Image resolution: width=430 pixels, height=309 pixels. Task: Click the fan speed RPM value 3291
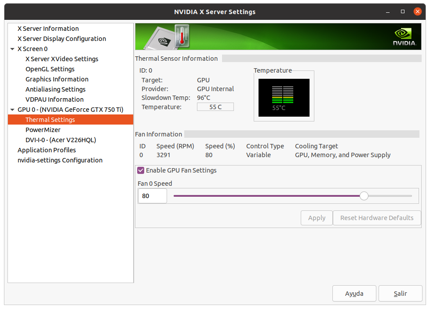[164, 155]
